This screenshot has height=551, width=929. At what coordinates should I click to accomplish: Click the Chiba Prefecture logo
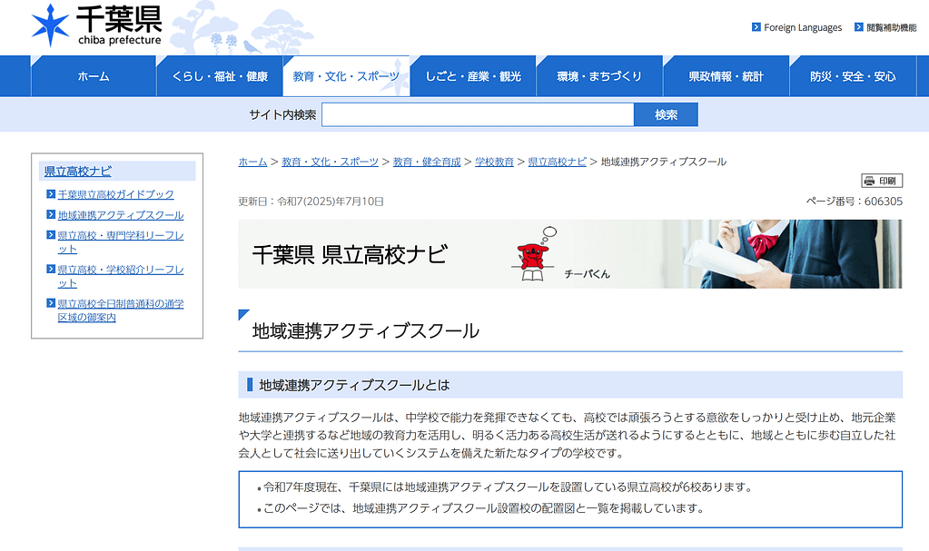point(96,25)
